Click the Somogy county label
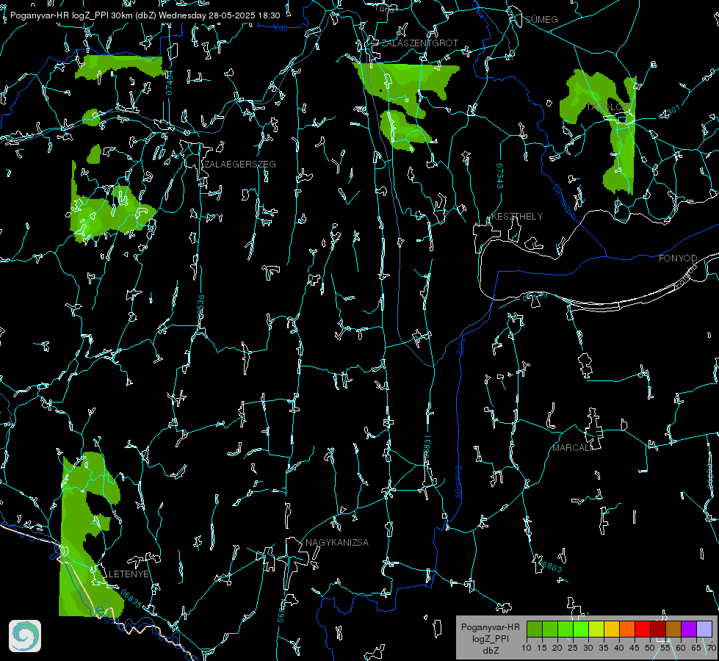The width and height of the screenshot is (719, 661). (x=458, y=483)
